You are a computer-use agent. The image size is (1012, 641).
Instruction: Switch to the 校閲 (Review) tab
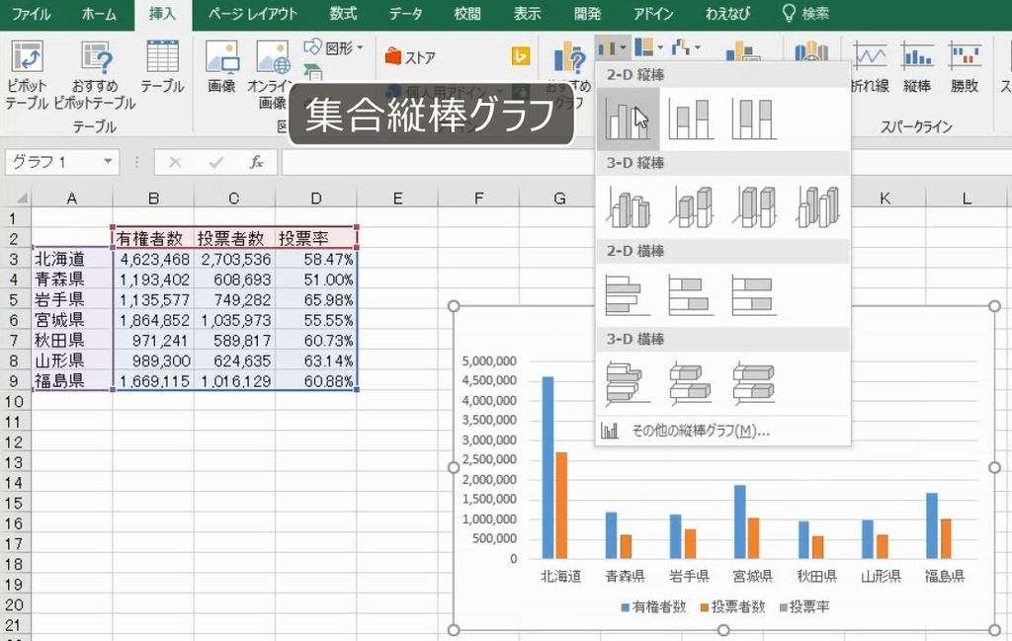[x=467, y=14]
